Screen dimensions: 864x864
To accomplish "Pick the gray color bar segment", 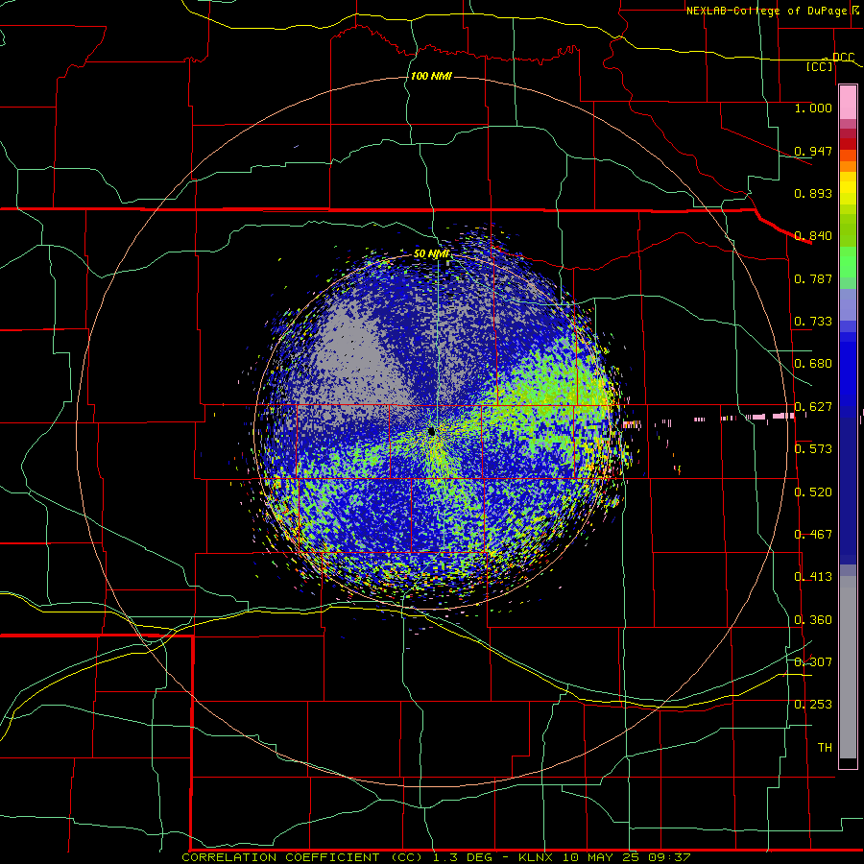I will [848, 667].
